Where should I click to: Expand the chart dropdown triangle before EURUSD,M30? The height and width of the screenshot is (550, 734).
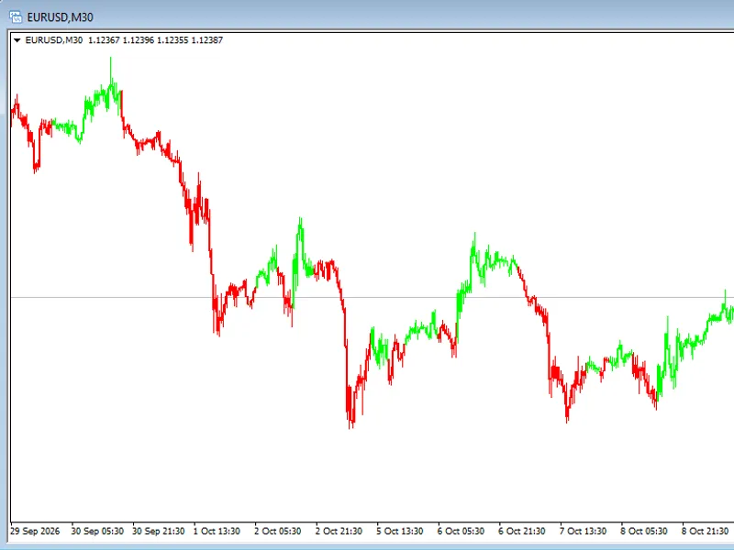click(17, 40)
